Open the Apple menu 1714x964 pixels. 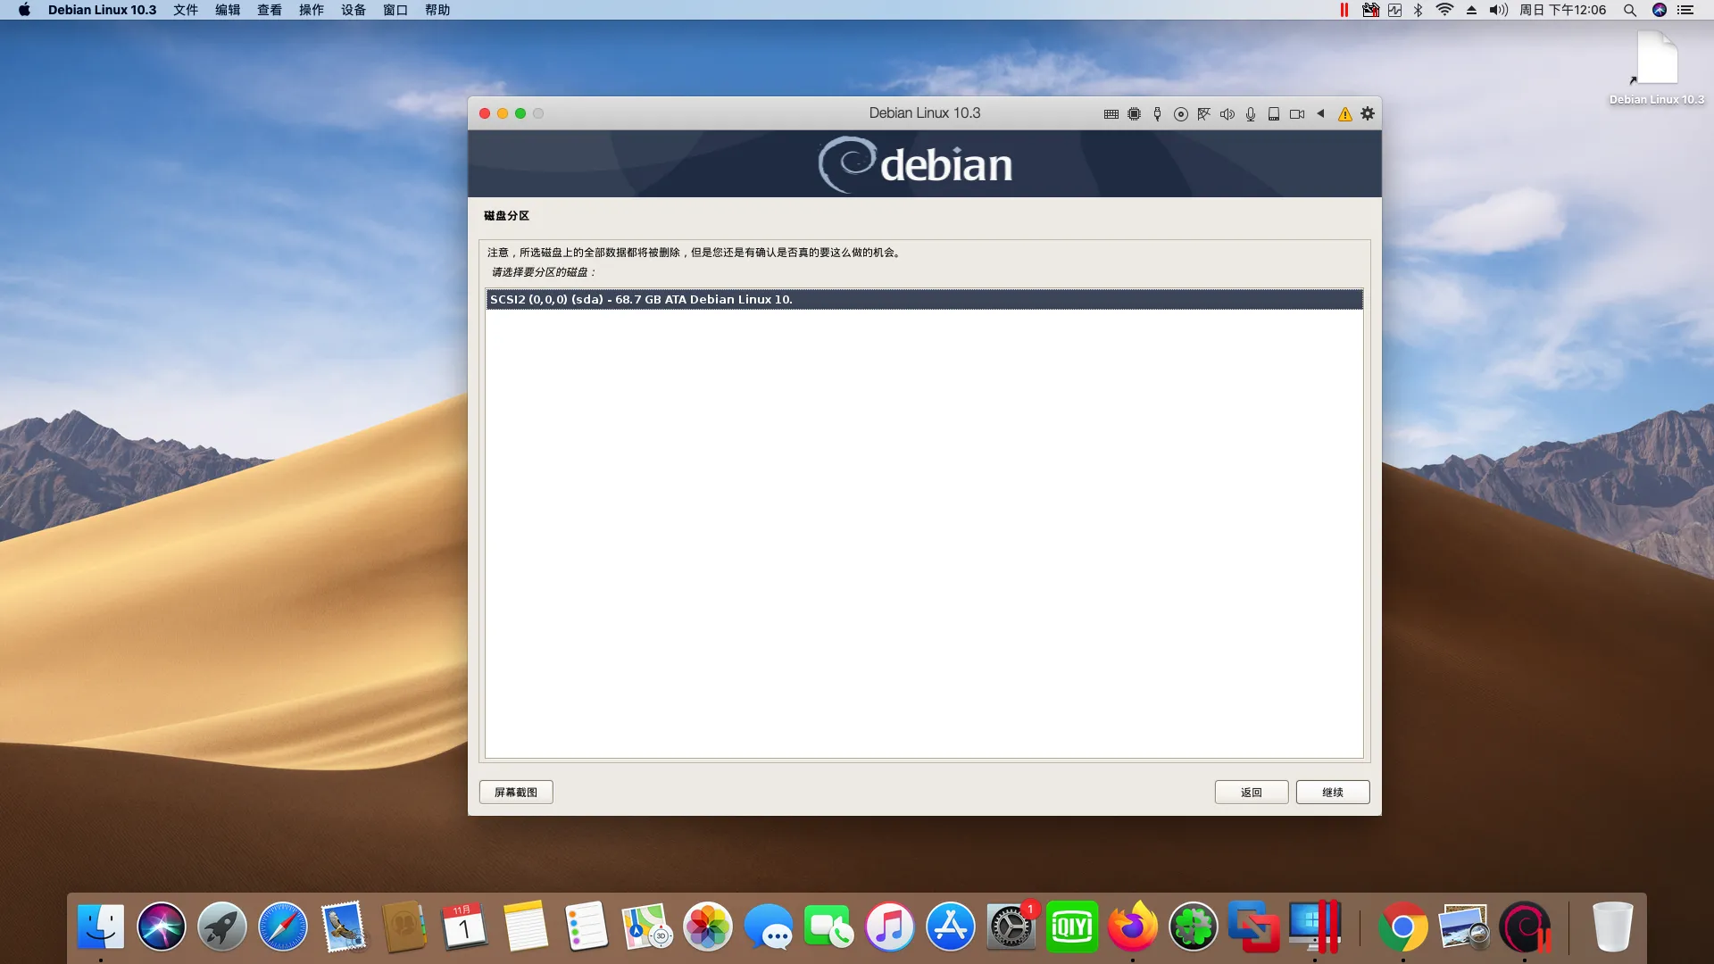(24, 10)
